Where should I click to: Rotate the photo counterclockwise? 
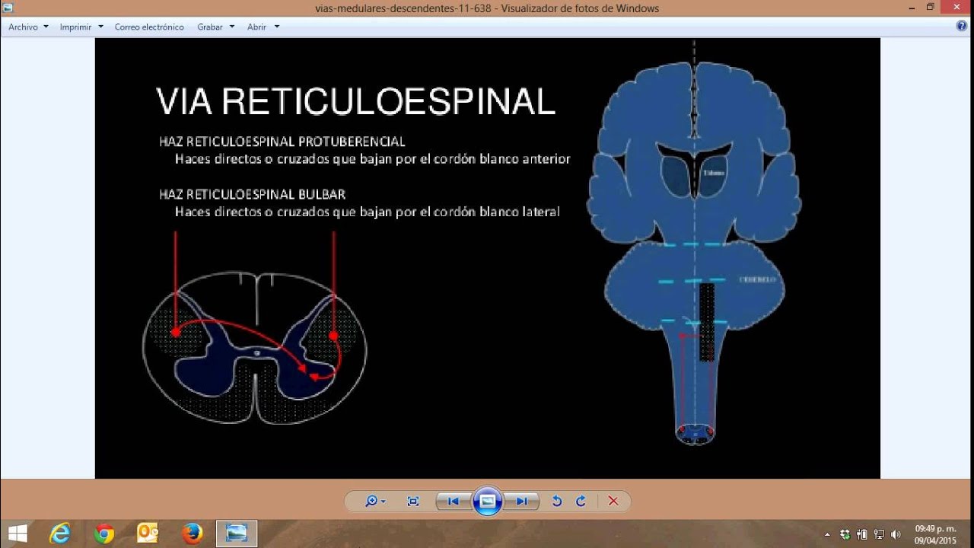coord(556,501)
